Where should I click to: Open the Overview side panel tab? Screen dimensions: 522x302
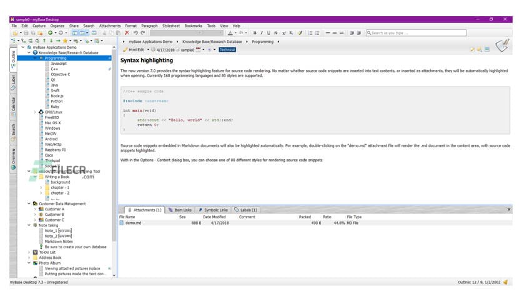pos(13,159)
